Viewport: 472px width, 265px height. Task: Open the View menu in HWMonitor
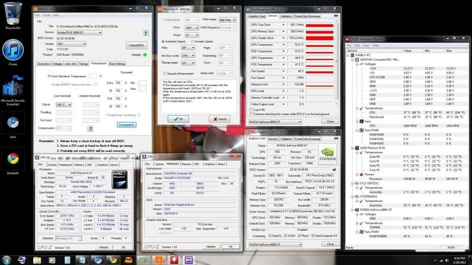click(x=366, y=45)
